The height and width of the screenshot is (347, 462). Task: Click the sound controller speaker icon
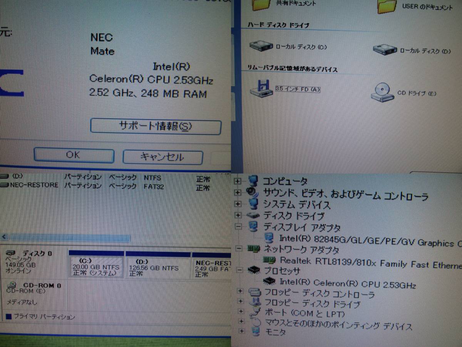pyautogui.click(x=252, y=192)
